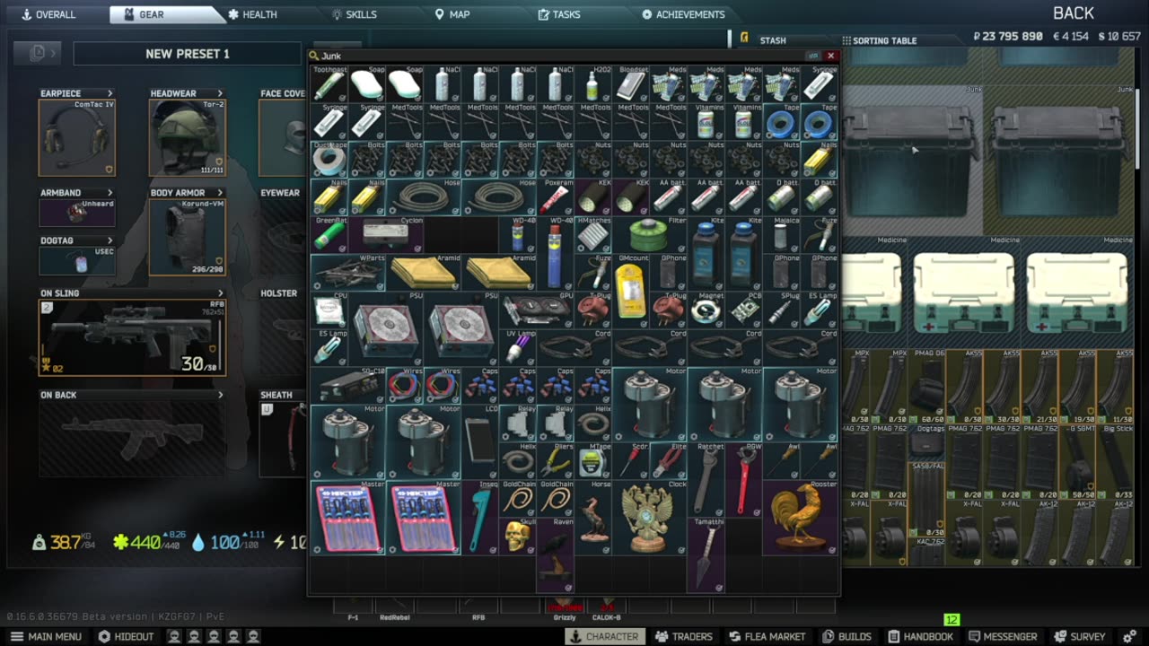Pick the Pliers item
The image size is (1149, 646).
pyautogui.click(x=556, y=460)
